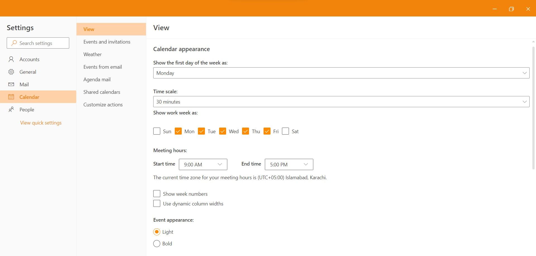Open Events and invitations section

(107, 42)
